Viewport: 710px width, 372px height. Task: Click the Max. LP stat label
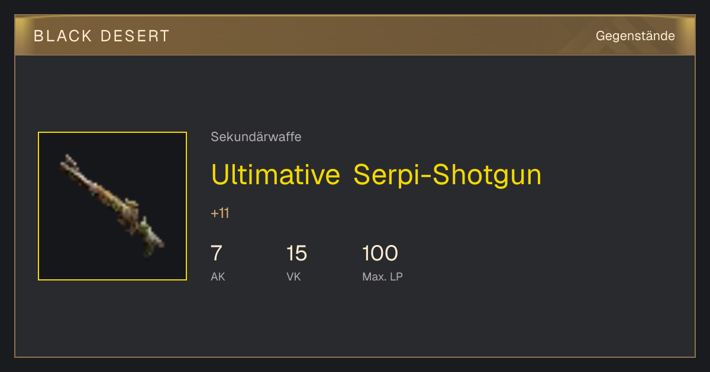pos(382,276)
